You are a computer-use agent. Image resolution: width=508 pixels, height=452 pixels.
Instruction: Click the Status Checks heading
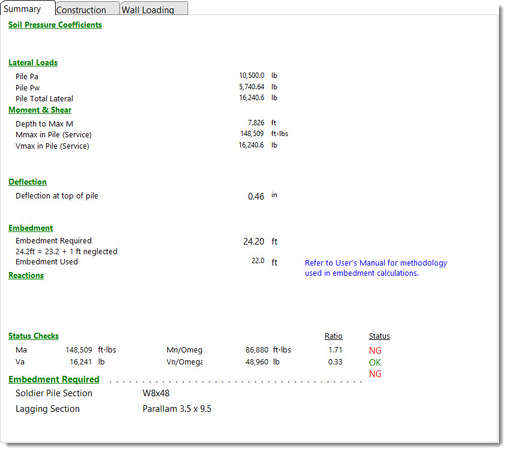pos(34,336)
